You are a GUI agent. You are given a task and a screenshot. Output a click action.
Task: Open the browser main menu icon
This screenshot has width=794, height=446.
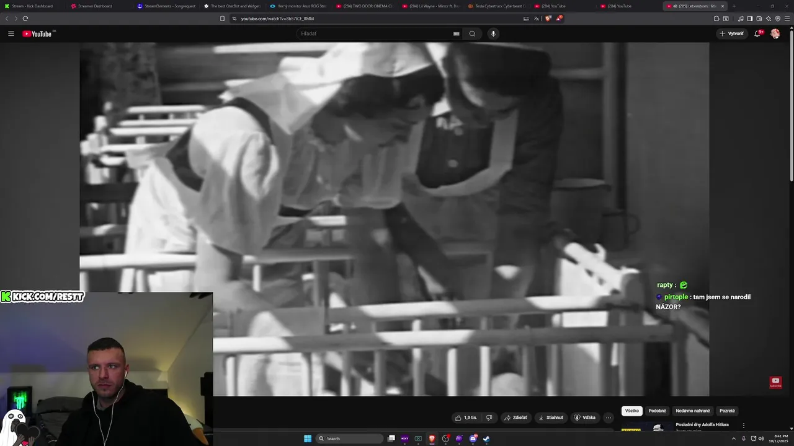click(787, 19)
